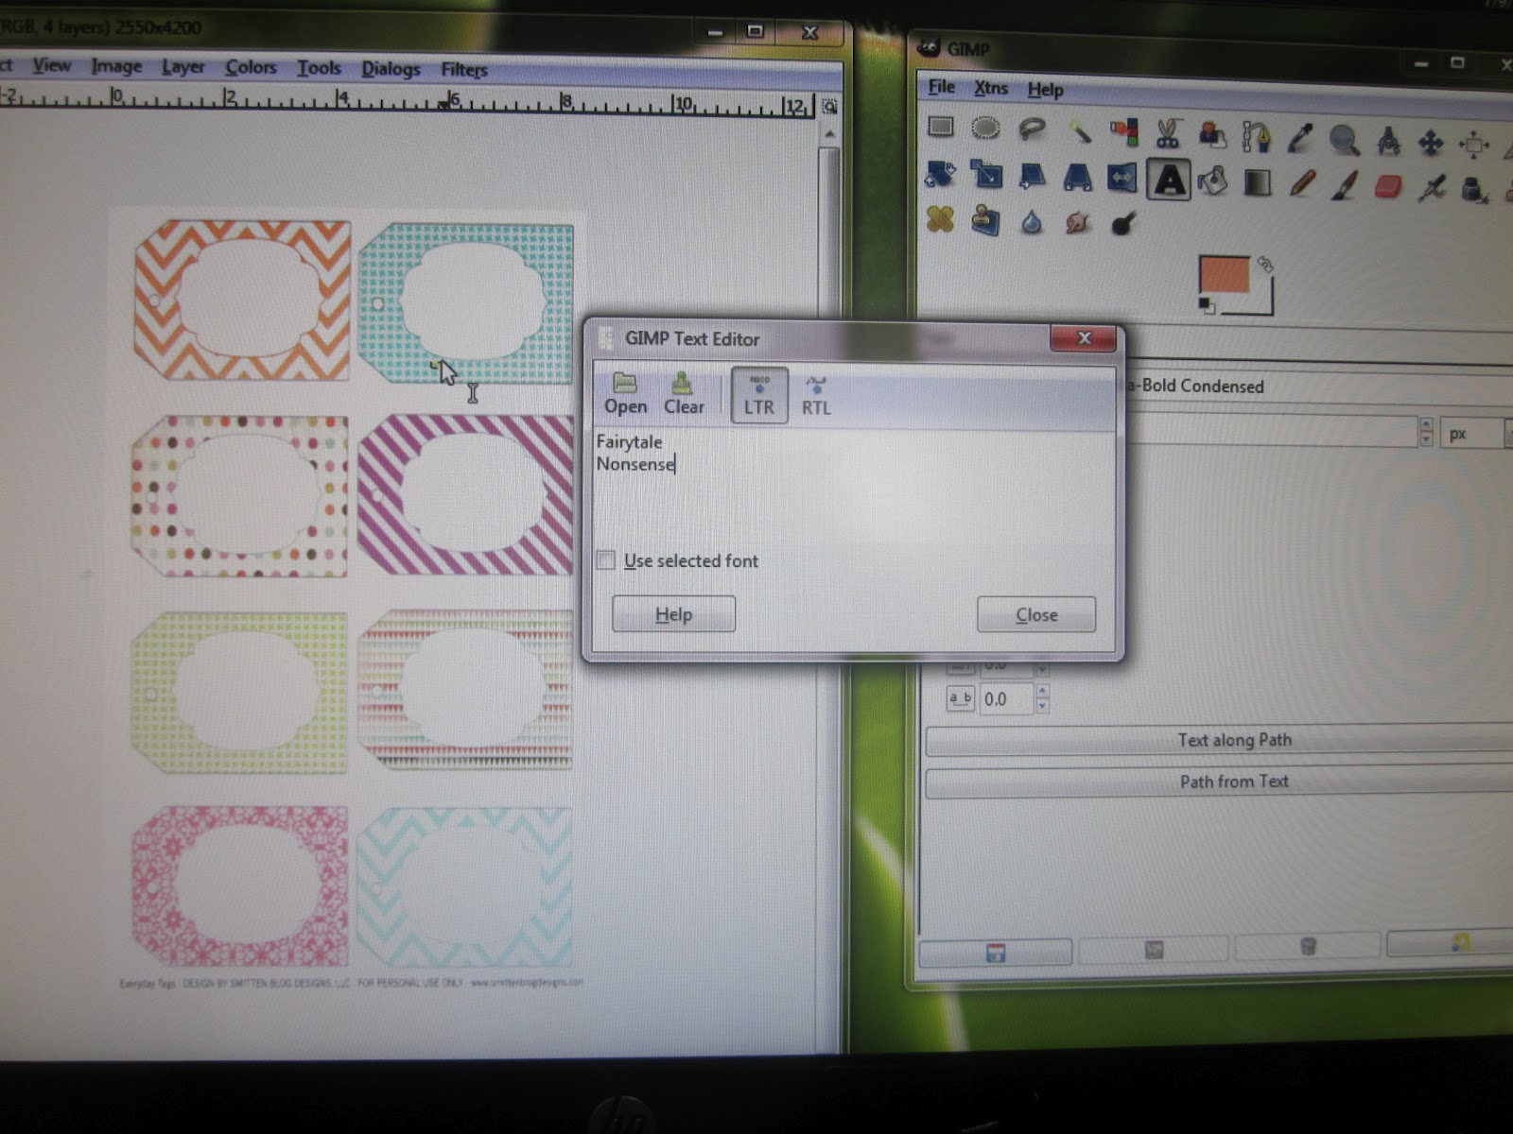The height and width of the screenshot is (1134, 1513).
Task: Select the Free Select lasso tool
Action: pyautogui.click(x=1032, y=129)
